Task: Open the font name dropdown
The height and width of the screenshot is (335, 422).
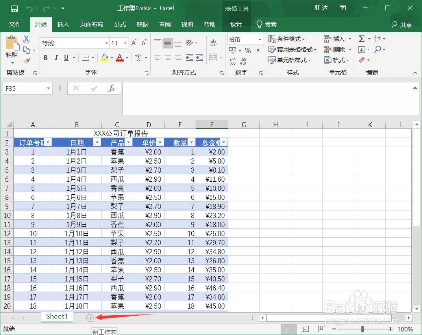Action: click(x=107, y=43)
